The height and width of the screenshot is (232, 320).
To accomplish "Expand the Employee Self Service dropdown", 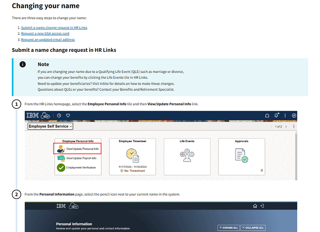I will [x=50, y=126].
